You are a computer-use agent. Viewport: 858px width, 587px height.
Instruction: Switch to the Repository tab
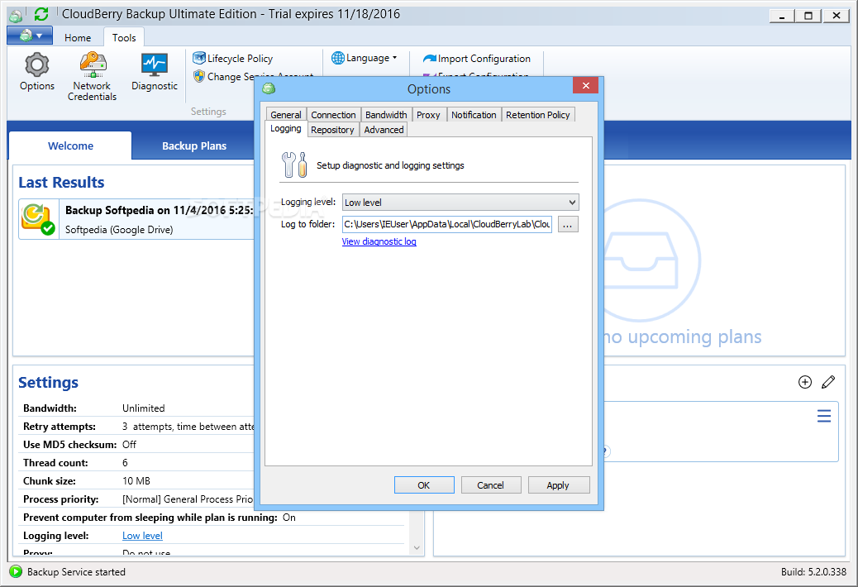(332, 130)
